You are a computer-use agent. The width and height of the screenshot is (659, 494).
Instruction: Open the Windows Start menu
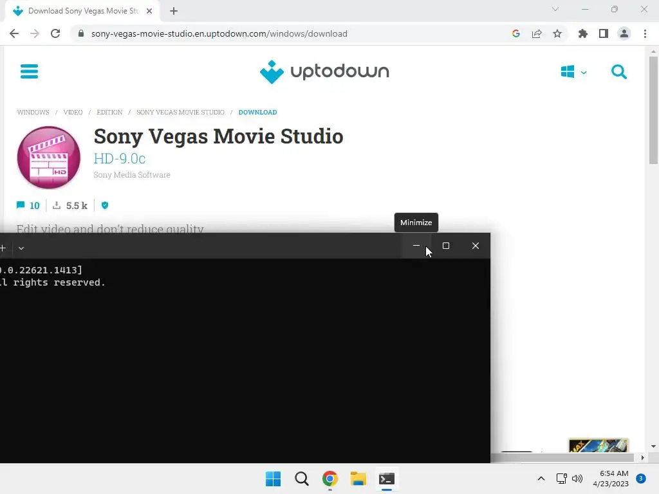point(273,479)
